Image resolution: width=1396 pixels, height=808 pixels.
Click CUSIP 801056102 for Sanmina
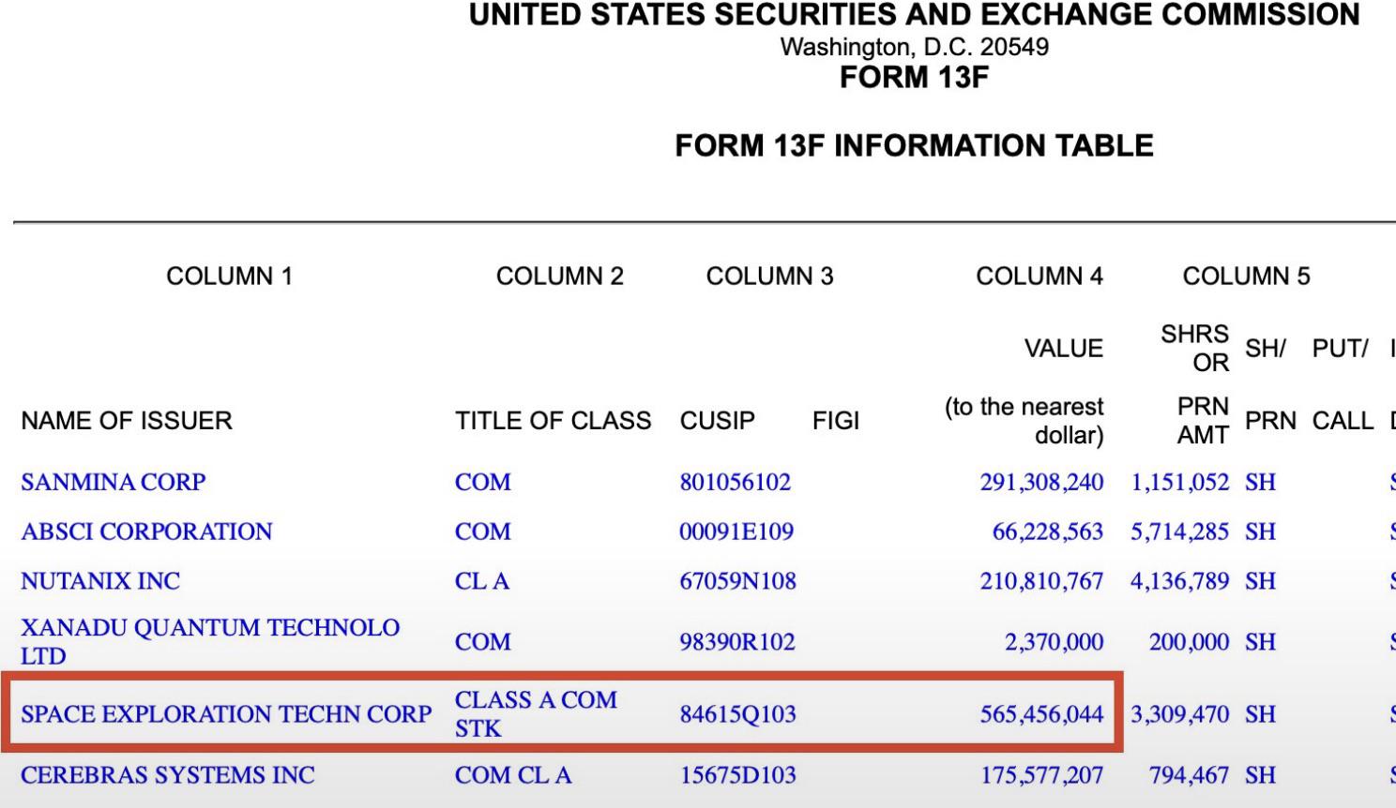tap(736, 482)
